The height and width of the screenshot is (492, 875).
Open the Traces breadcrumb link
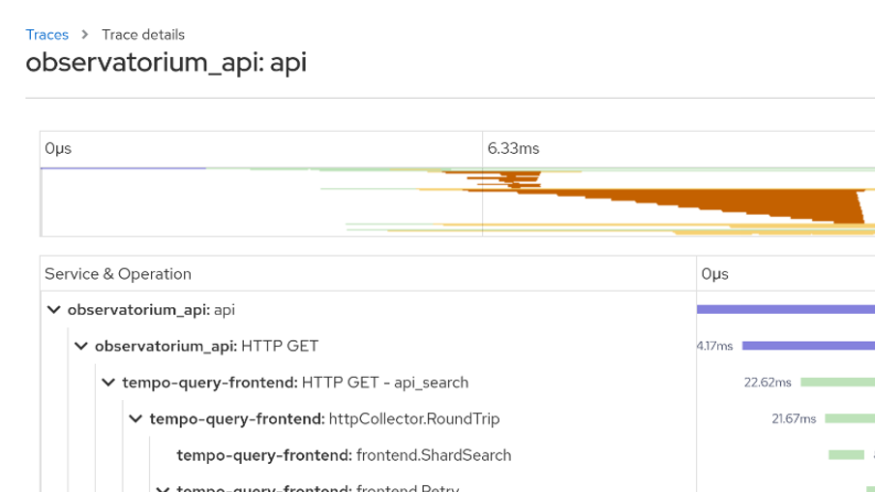(x=46, y=35)
